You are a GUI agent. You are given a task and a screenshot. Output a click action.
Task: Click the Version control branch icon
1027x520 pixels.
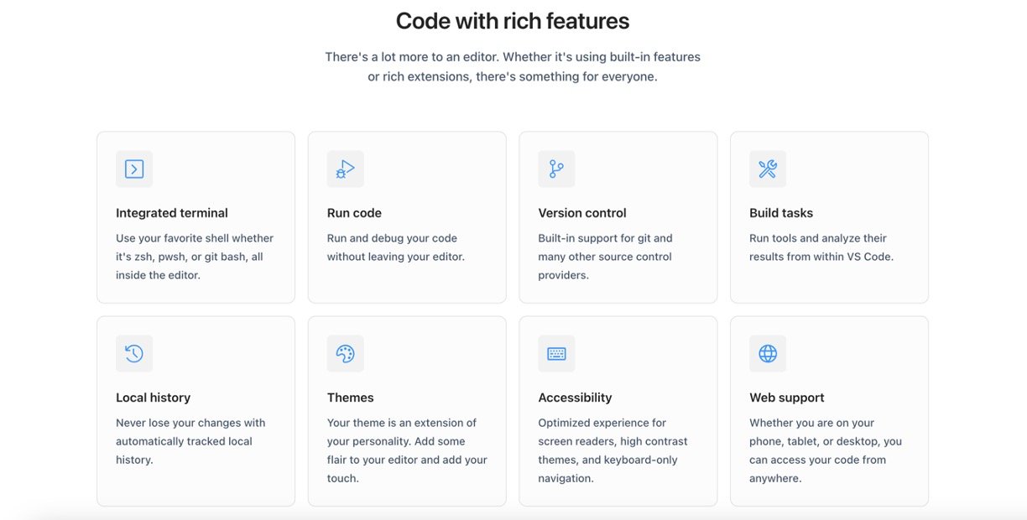pyautogui.click(x=556, y=169)
